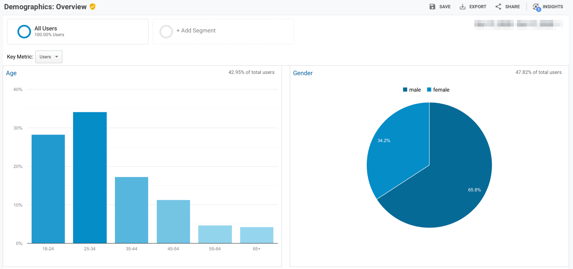The height and width of the screenshot is (269, 573).
Task: Open the Age detail report
Action: pyautogui.click(x=11, y=73)
